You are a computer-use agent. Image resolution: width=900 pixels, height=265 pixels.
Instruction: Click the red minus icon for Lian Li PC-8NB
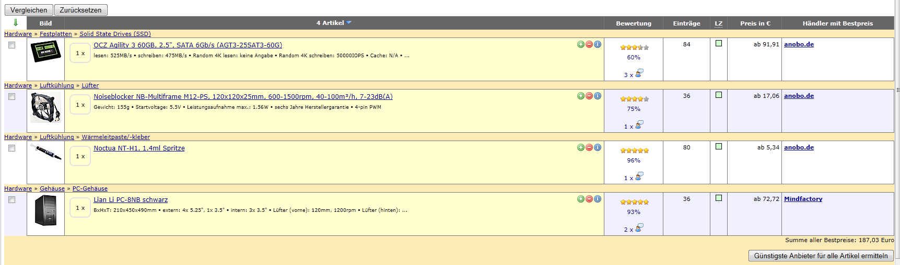coord(589,199)
